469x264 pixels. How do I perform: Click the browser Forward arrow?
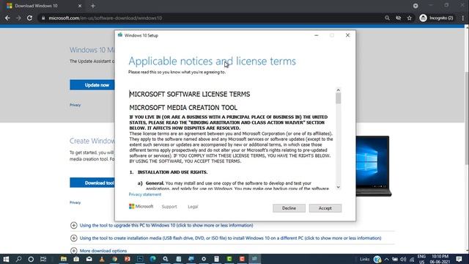(x=18, y=18)
